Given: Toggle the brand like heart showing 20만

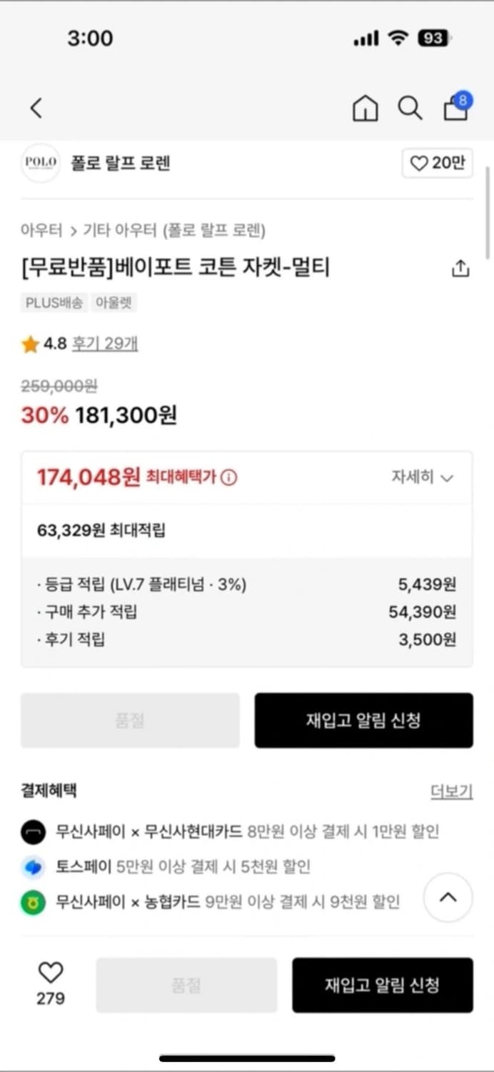Looking at the screenshot, I should click(437, 164).
